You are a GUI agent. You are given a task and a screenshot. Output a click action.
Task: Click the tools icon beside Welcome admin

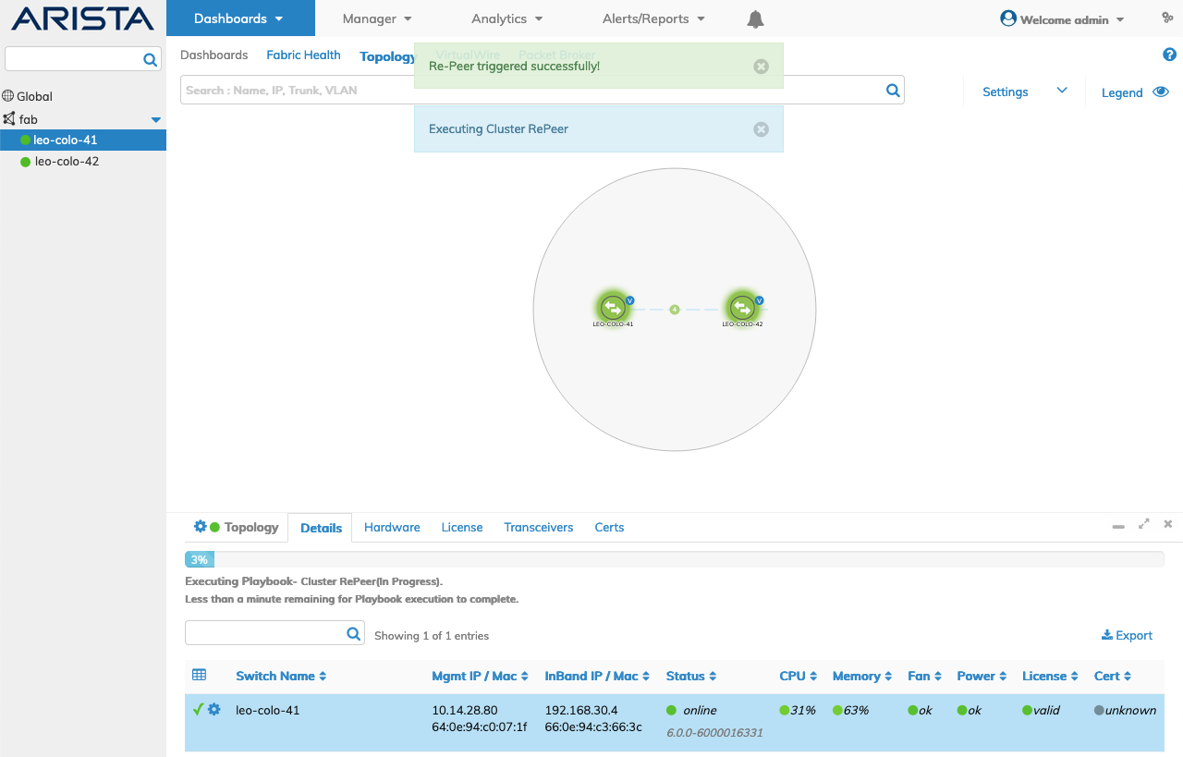coord(1167,18)
